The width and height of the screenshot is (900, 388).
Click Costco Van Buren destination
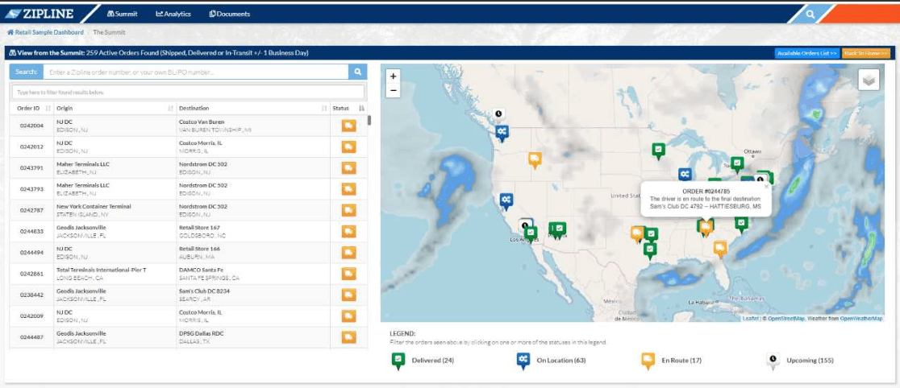[x=202, y=122]
